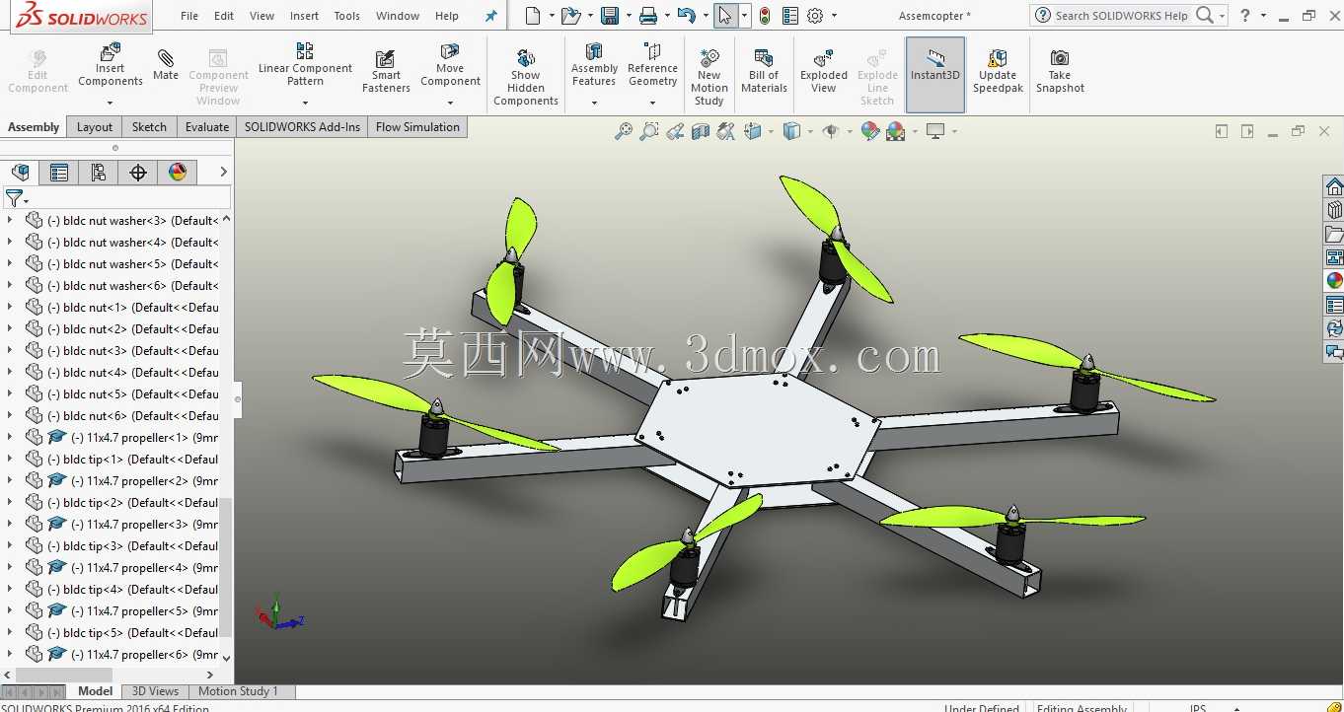Create a New Motion Study
The image size is (1344, 712).
[x=709, y=77]
